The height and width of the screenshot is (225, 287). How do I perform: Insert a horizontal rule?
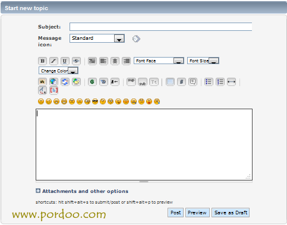[231, 82]
